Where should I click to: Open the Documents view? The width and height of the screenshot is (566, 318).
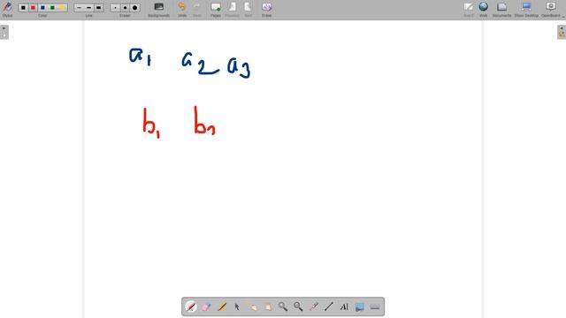point(501,10)
